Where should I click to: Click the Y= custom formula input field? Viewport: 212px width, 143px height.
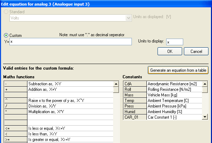[71, 42]
